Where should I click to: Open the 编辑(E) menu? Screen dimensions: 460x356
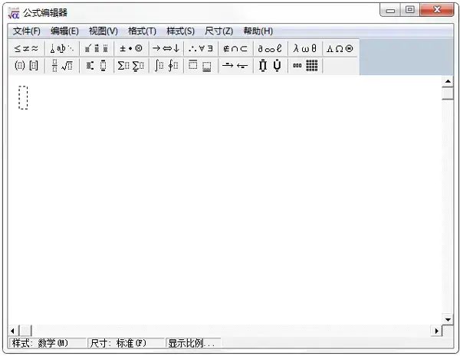(64, 31)
